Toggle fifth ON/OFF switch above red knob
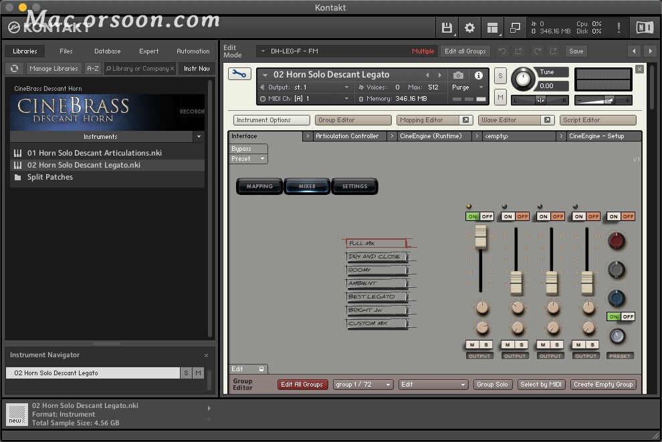The image size is (662, 442). tap(621, 216)
